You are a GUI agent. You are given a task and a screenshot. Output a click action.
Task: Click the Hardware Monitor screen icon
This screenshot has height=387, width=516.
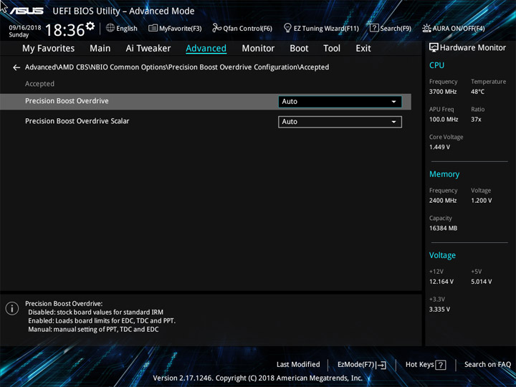click(x=434, y=47)
